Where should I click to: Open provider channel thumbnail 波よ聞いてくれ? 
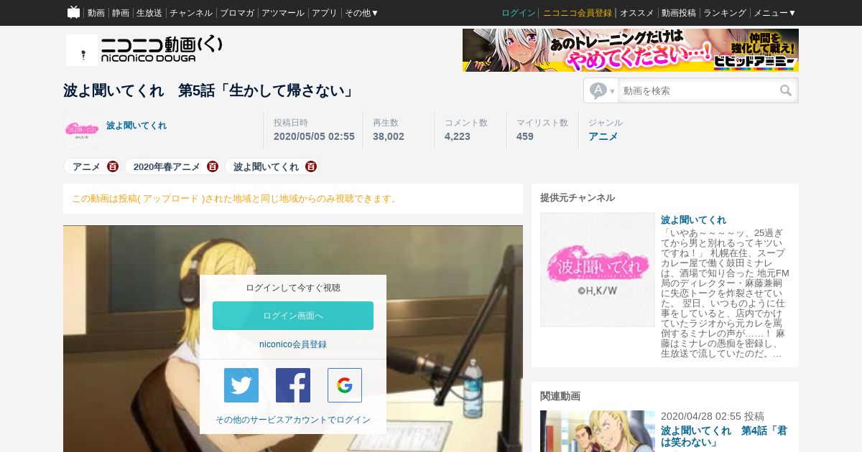coord(598,270)
